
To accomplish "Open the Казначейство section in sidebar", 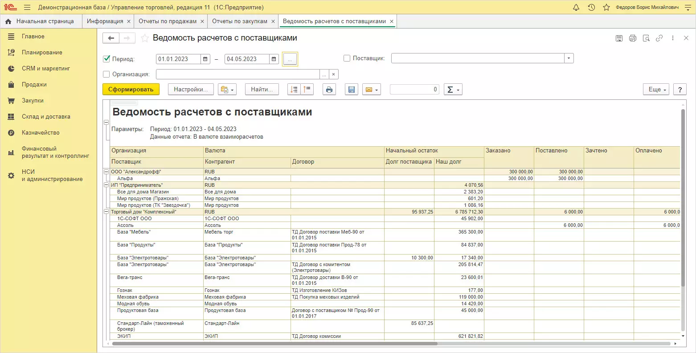I will coord(41,132).
